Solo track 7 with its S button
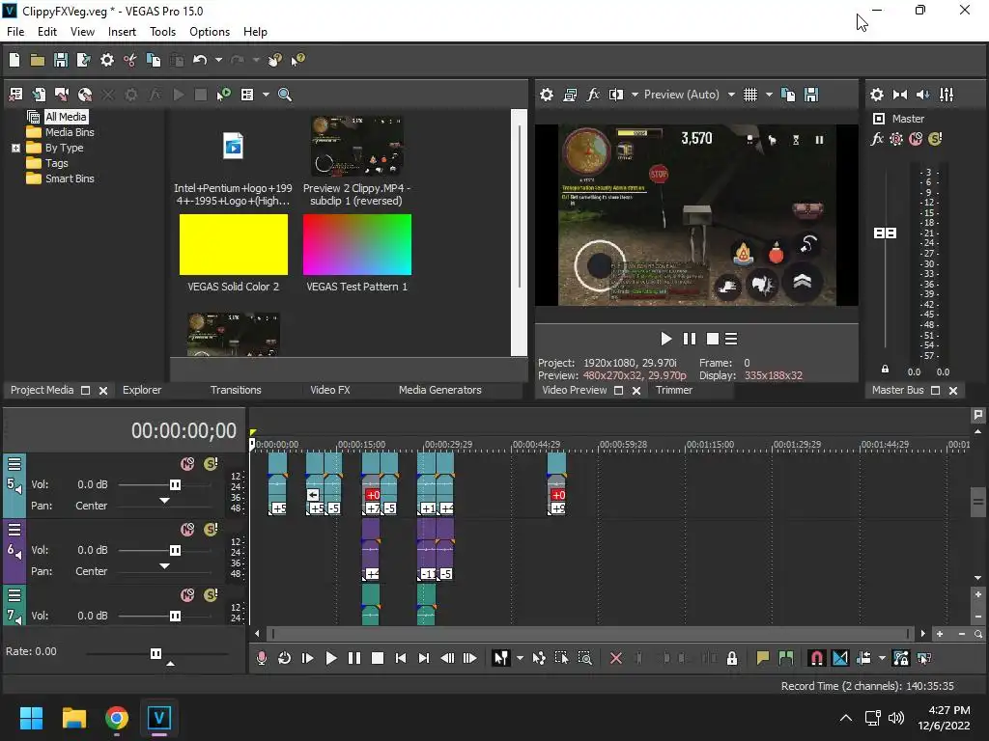 (211, 594)
